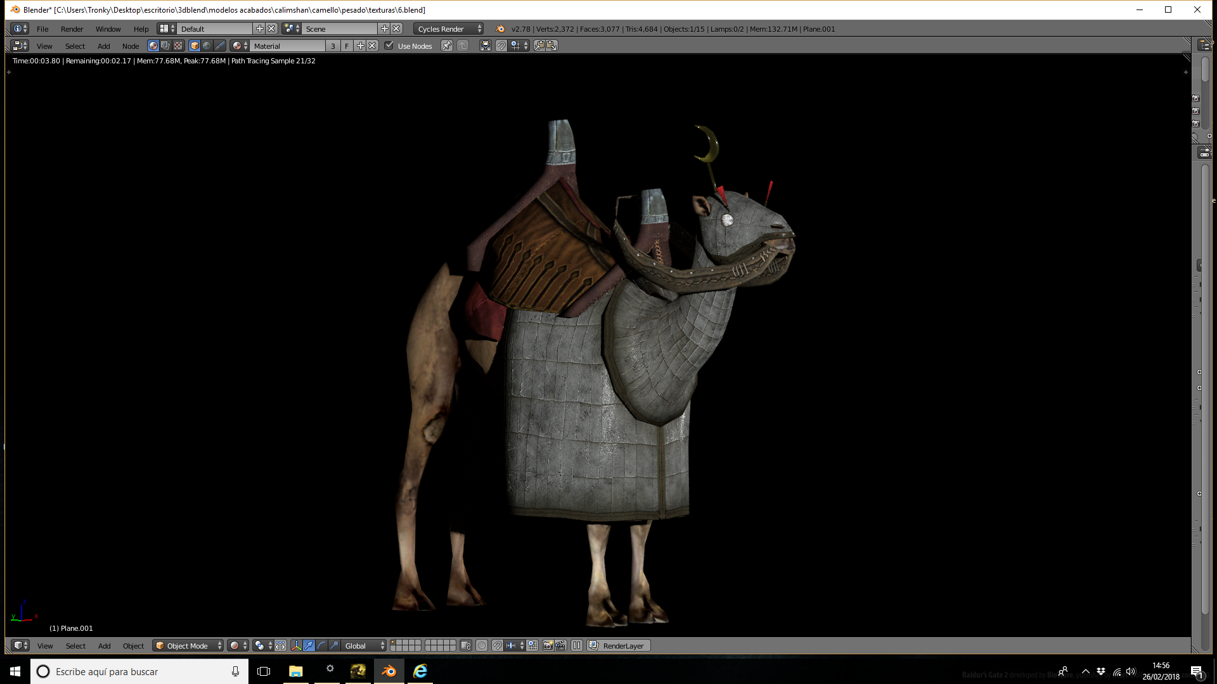This screenshot has width=1217, height=684.
Task: Click the render OpenGL camera icon
Action: 548,645
